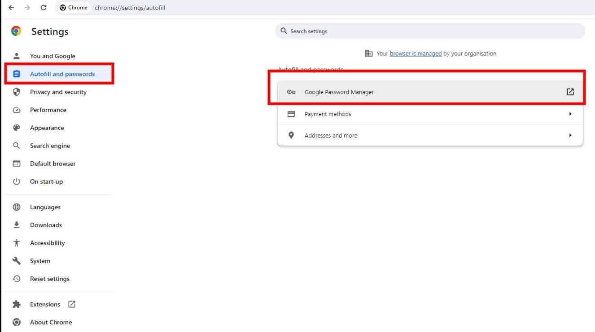This screenshot has width=595, height=332.
Task: Open Search engine settings
Action: click(50, 146)
